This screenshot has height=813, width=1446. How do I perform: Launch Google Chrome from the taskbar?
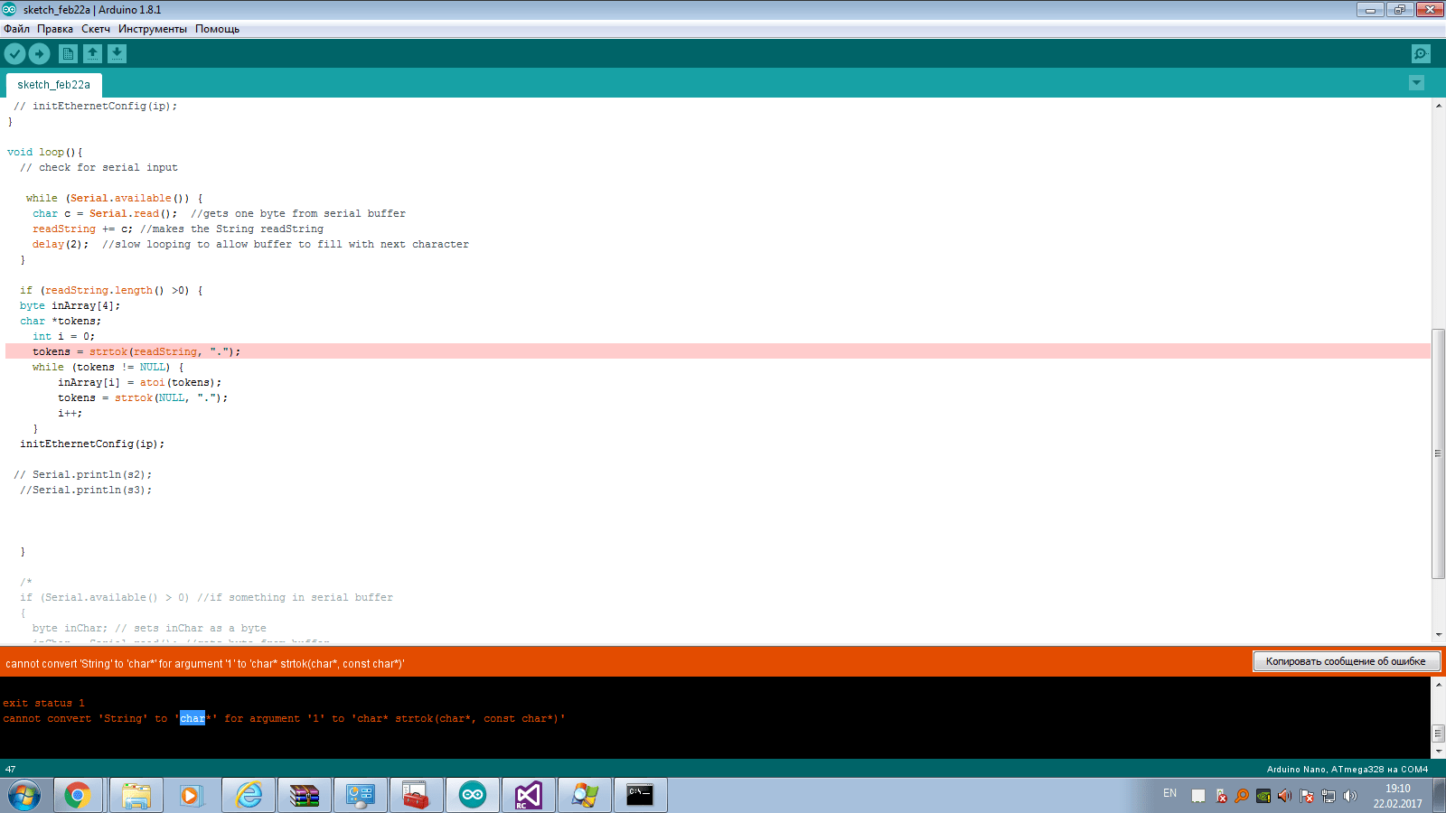(x=79, y=795)
